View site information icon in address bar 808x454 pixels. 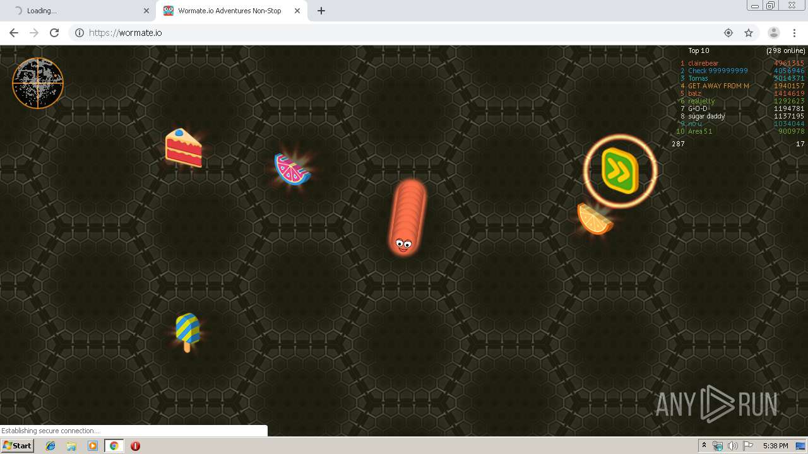(80, 33)
